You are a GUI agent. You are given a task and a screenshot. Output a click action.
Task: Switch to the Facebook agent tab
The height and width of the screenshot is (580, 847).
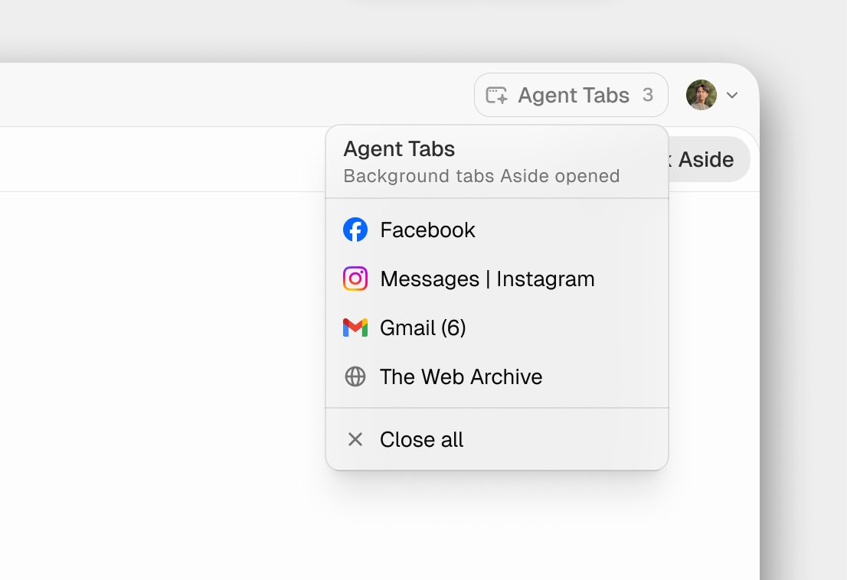[x=497, y=230]
